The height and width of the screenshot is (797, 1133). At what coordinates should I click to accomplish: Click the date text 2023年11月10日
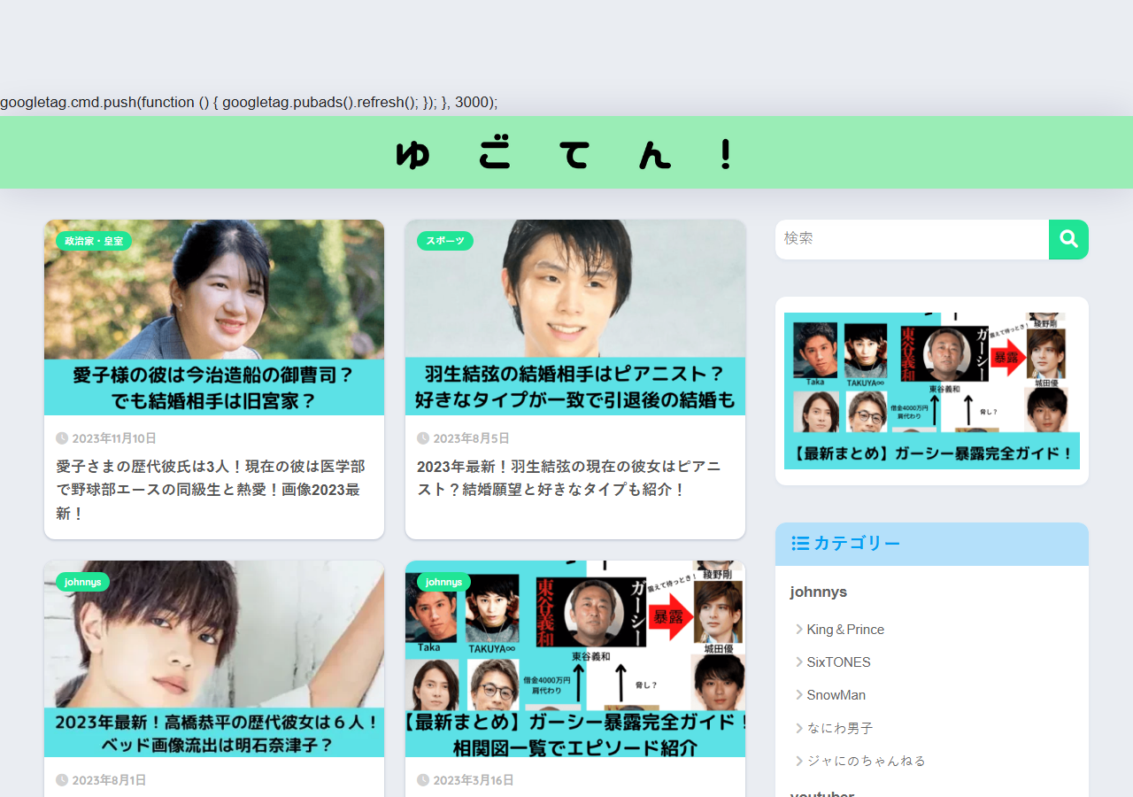click(x=114, y=438)
